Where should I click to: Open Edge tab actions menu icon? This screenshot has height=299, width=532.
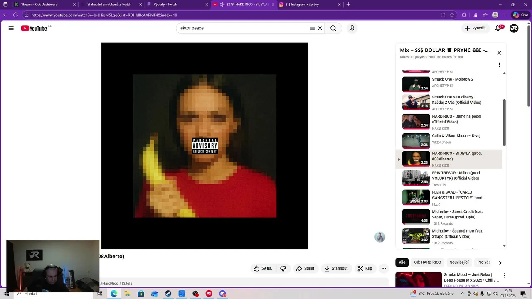tap(5, 5)
